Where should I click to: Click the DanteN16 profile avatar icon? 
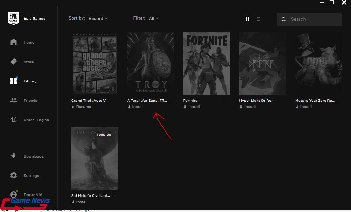pyautogui.click(x=14, y=195)
